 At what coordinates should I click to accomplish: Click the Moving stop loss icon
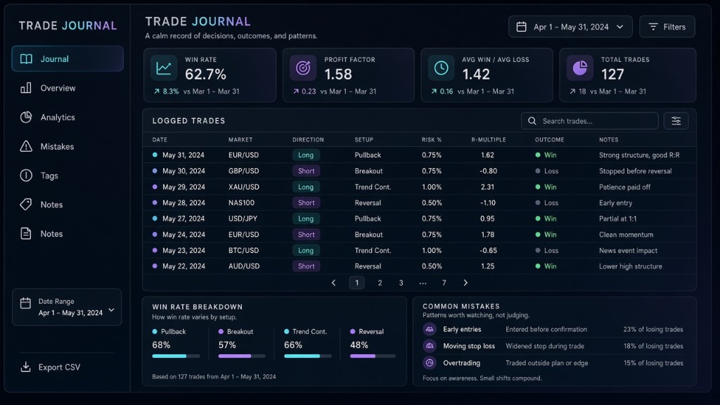[430, 346]
